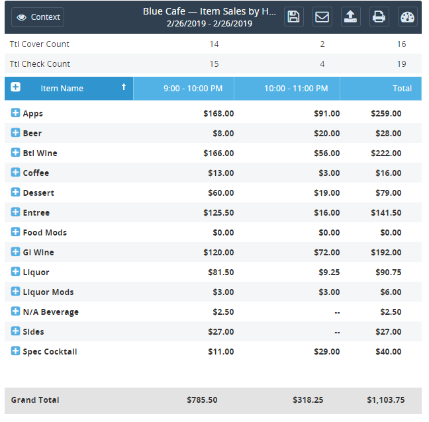Click the save report disk icon

(294, 17)
